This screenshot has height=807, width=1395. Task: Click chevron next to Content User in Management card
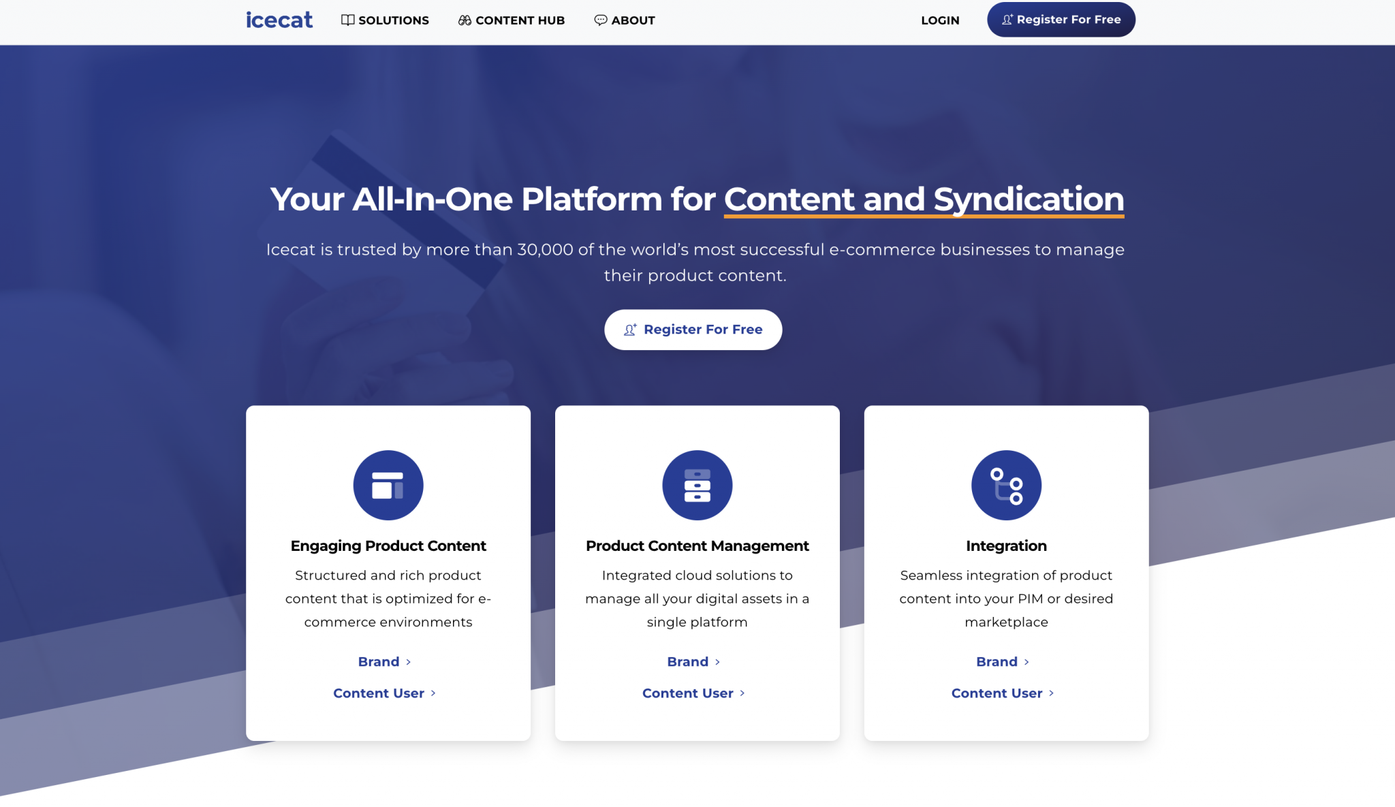click(742, 693)
